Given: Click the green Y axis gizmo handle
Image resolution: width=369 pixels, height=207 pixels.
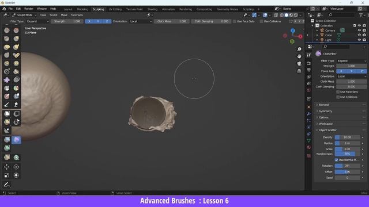Looking at the screenshot, I should (292, 41).
